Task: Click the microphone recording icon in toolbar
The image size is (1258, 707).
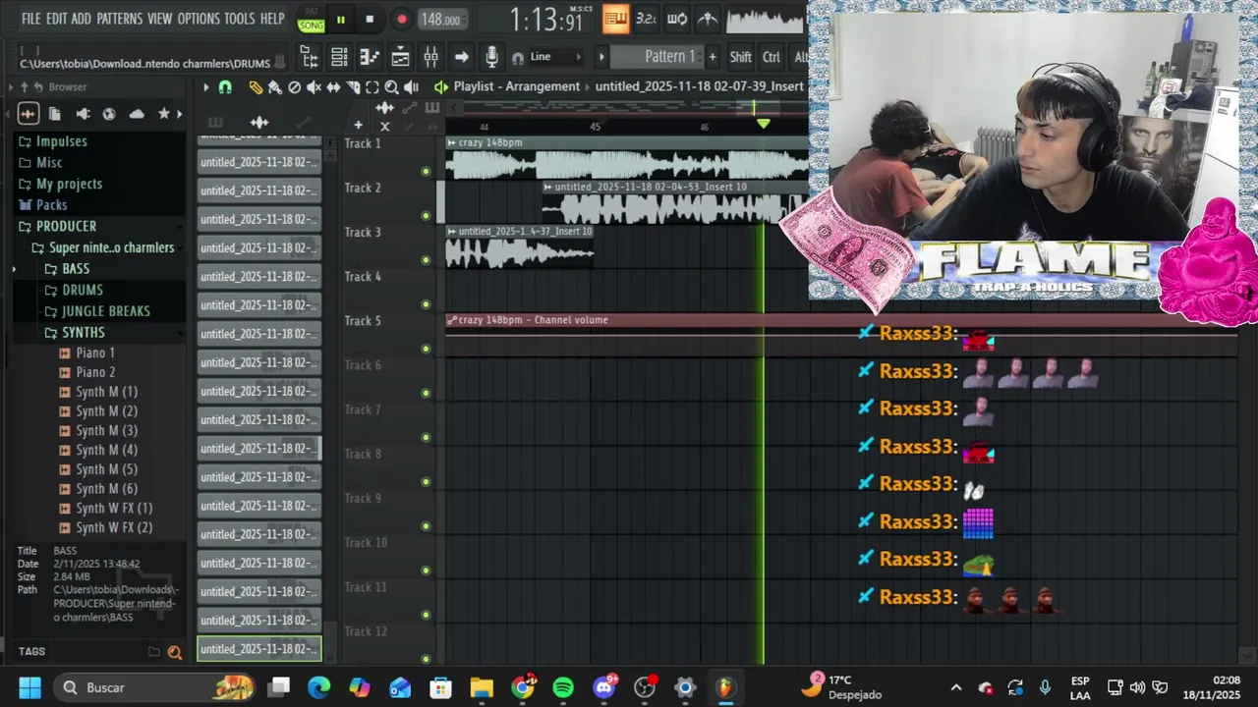Action: pyautogui.click(x=491, y=57)
